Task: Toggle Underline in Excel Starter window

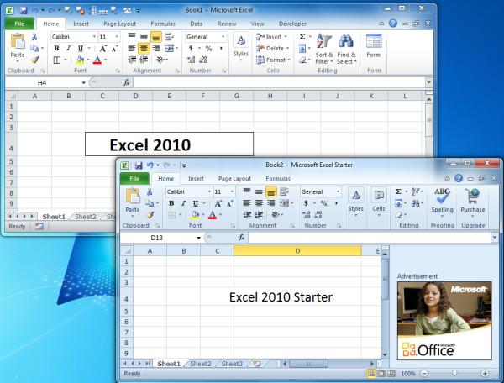Action: coord(196,203)
